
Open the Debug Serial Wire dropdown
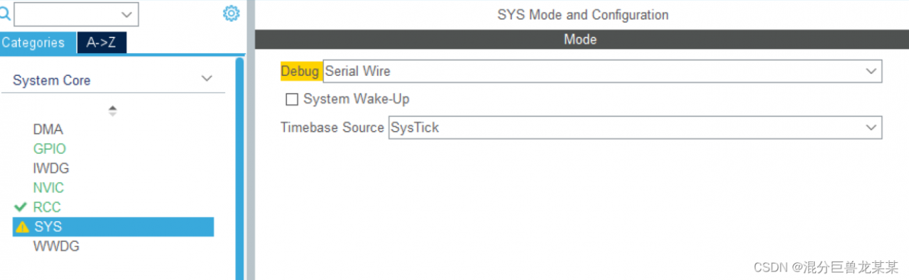pyautogui.click(x=602, y=71)
